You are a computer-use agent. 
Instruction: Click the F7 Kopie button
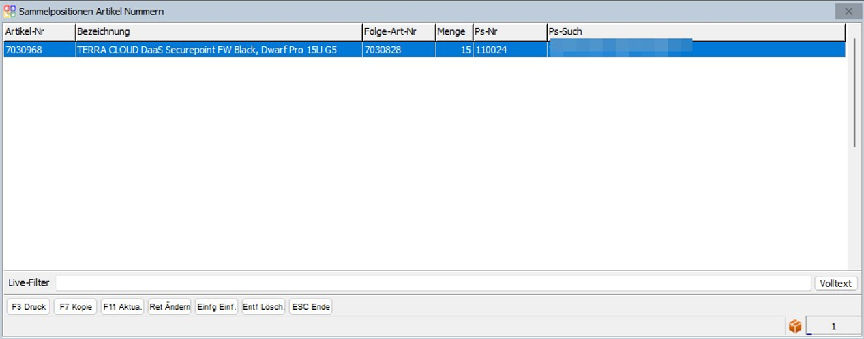pyautogui.click(x=75, y=307)
